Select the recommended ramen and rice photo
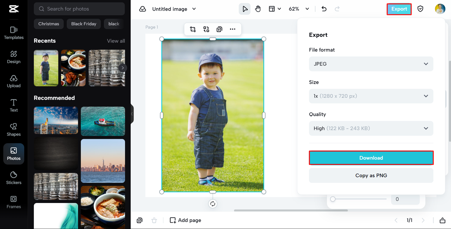Screen dimensions: 451x229 pyautogui.click(x=103, y=207)
